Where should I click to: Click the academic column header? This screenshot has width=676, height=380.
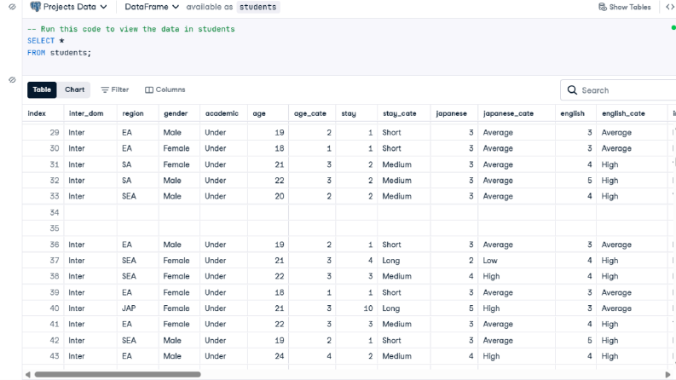point(223,113)
